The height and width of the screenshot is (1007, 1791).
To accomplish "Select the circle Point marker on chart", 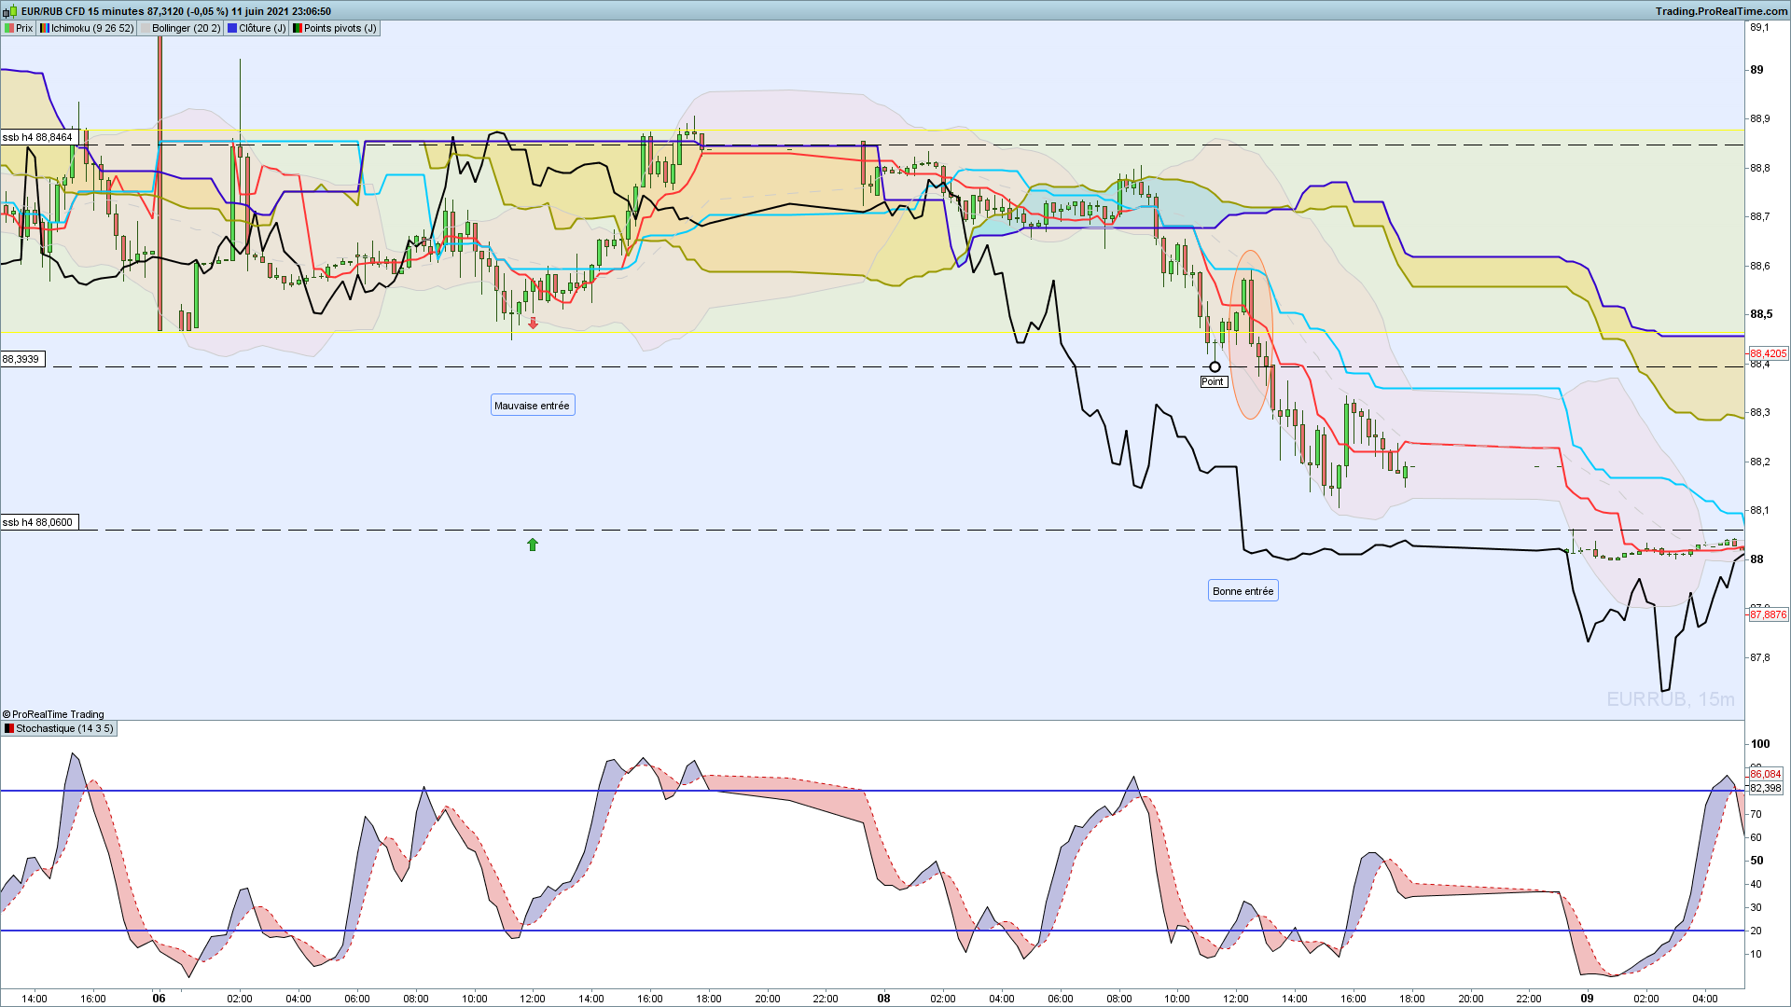I will click(x=1215, y=366).
